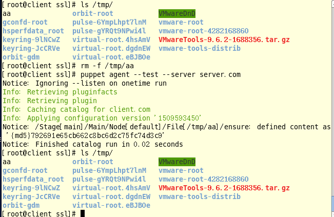The width and height of the screenshot is (334, 217).
Task: Click 'orbit-gdm' in the second ls output
Action: pos(21,206)
